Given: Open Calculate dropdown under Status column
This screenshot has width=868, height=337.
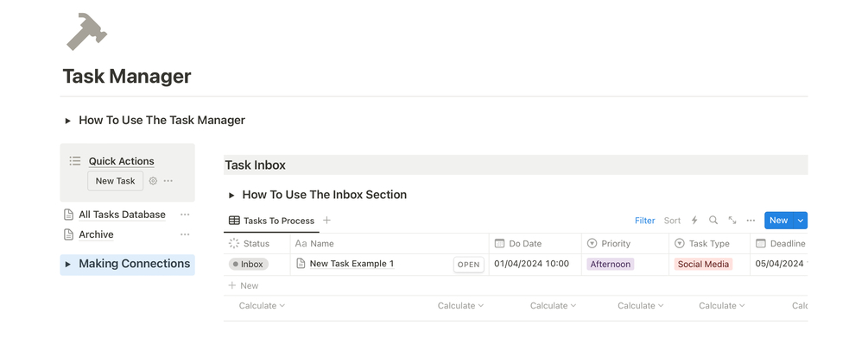Looking at the screenshot, I should (262, 305).
